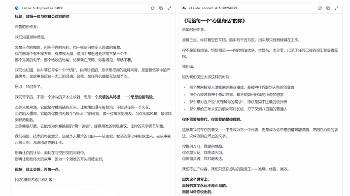Screen dimensions: 350x196
Task: Click the heading 标题：致每一位与空白页对峙的你
Action: (42, 17)
